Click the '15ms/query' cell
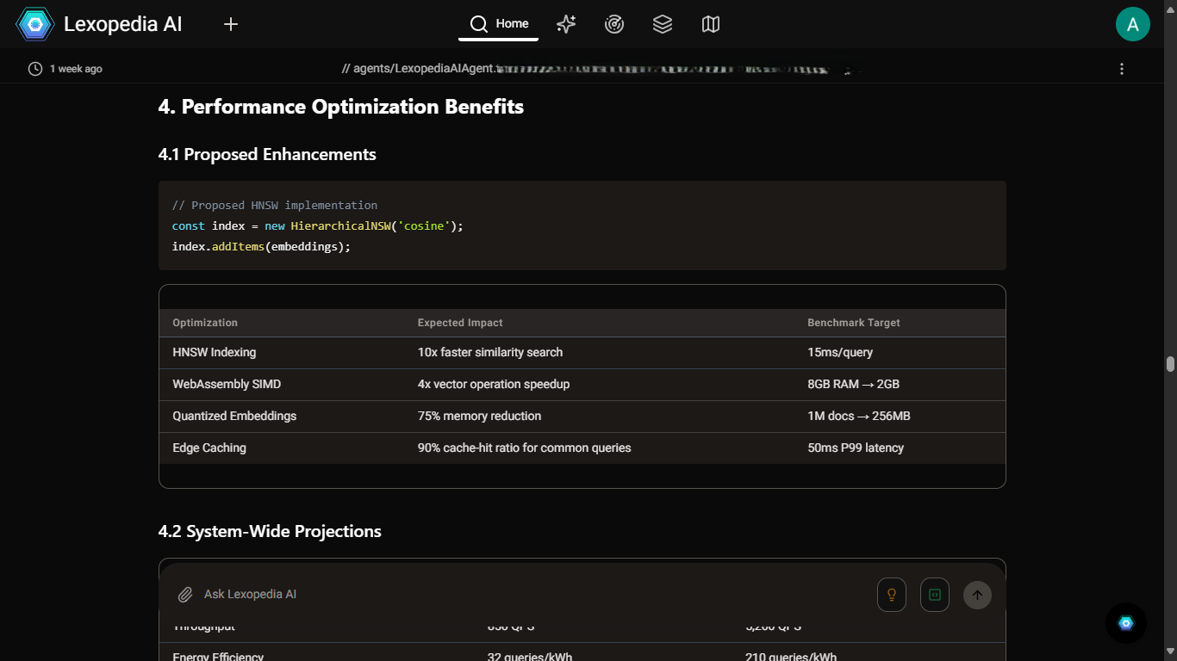Screen dimensions: 1177x661 point(840,352)
